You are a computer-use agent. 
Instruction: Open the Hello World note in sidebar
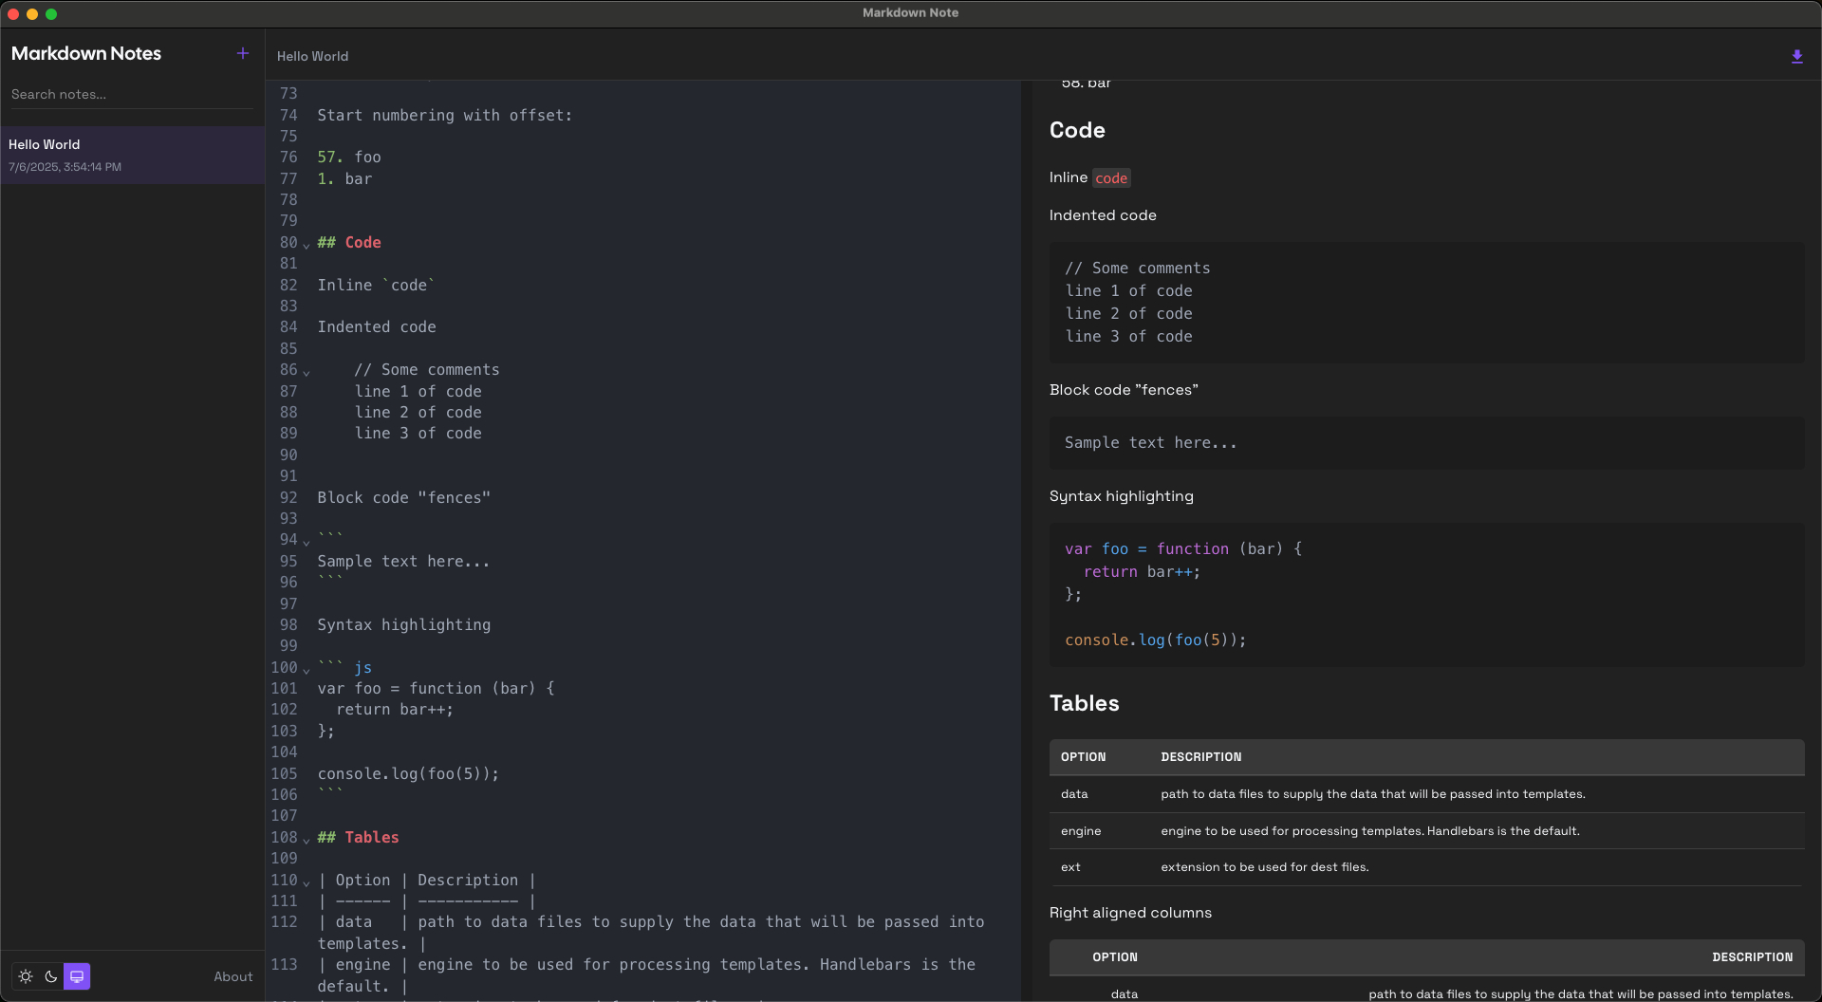pyautogui.click(x=132, y=155)
